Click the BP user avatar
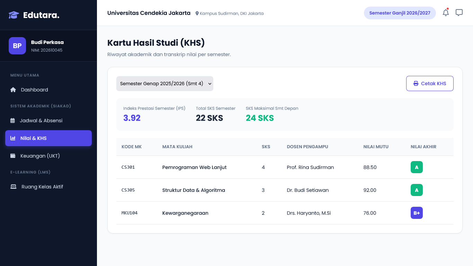Screen dimensions: 473x266 (x=17, y=46)
